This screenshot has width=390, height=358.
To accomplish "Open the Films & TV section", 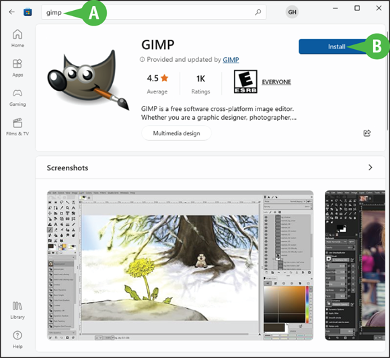I will pos(17,127).
